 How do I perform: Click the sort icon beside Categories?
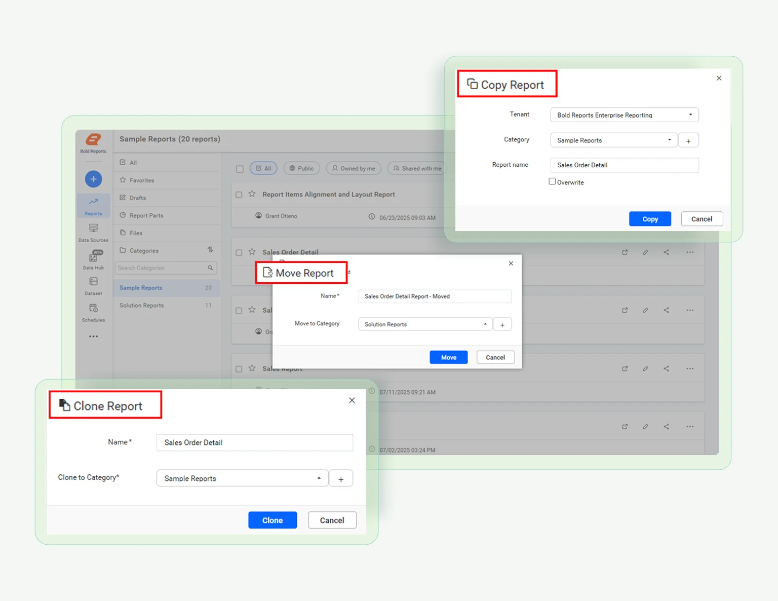pyautogui.click(x=210, y=250)
